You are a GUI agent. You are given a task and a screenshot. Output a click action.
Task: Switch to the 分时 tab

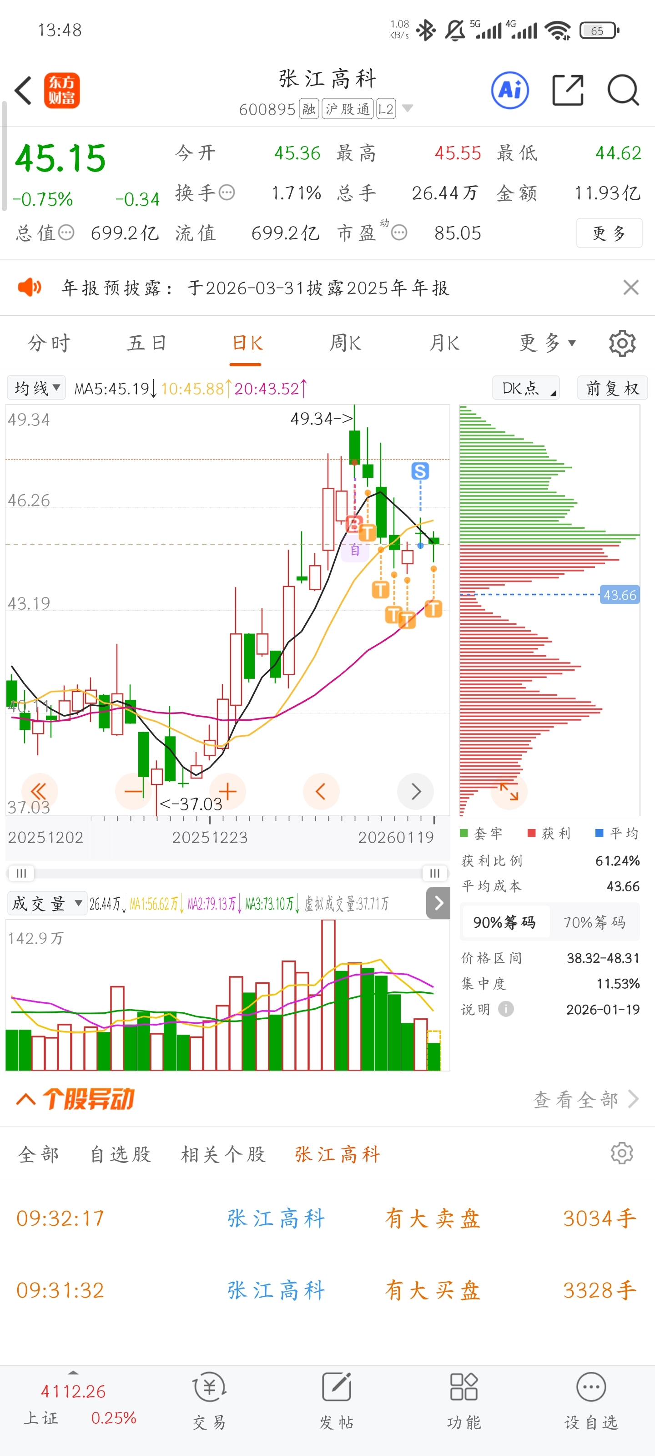pos(49,343)
